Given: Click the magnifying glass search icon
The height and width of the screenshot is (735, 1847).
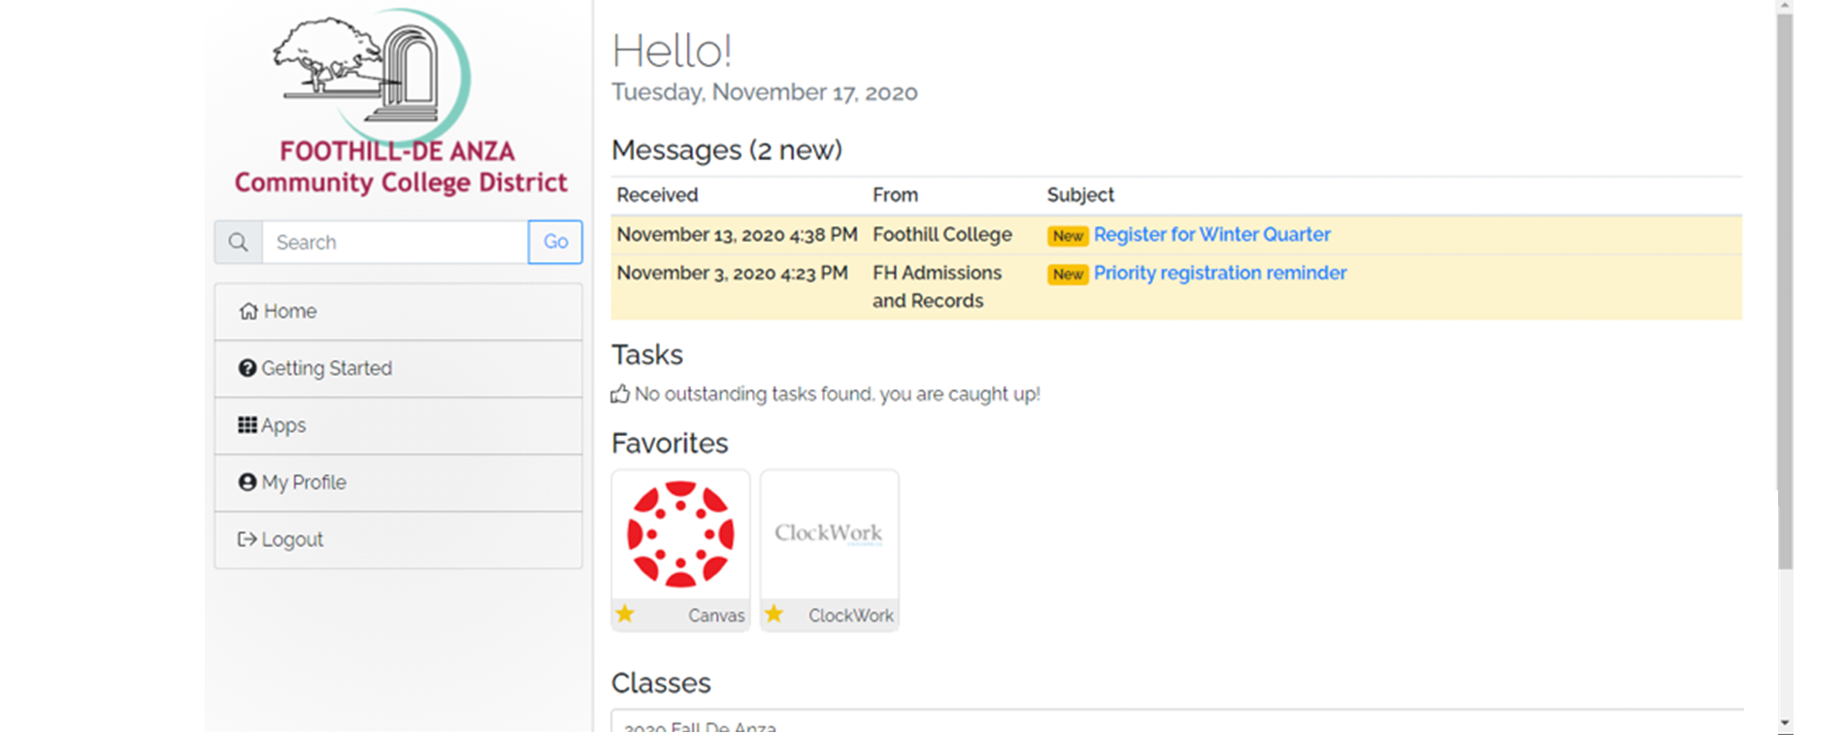Looking at the screenshot, I should pos(238,242).
